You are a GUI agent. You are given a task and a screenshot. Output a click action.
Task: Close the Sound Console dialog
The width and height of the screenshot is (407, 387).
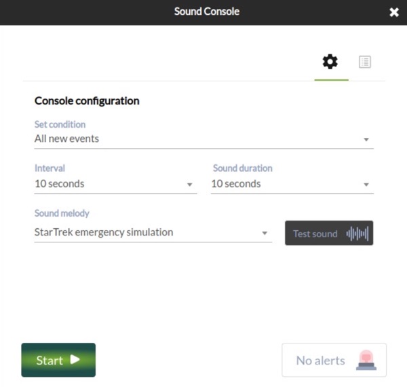[x=394, y=12]
